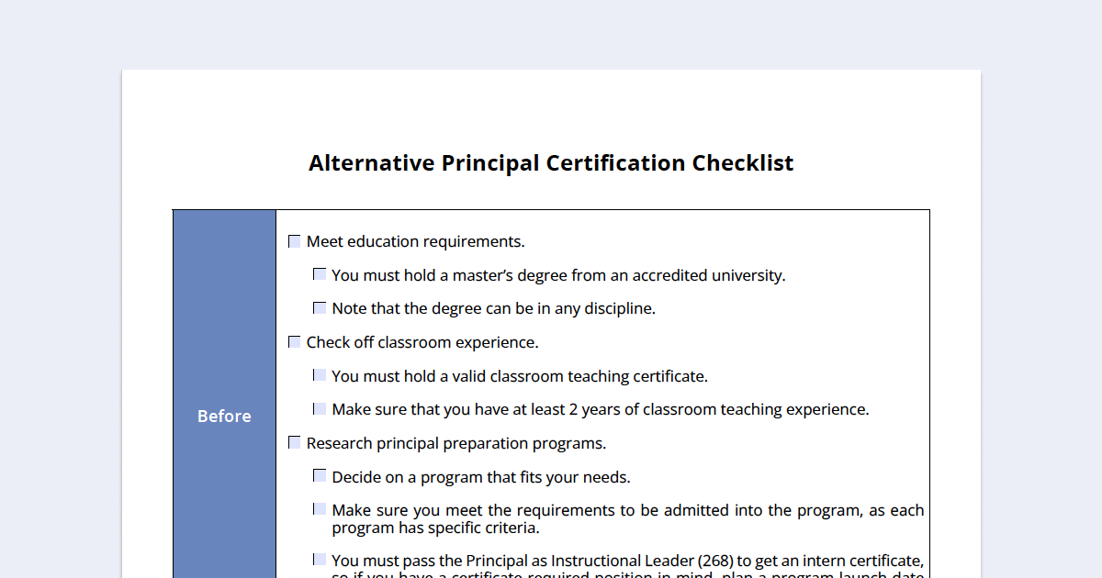Tick the Principal as Instructional Leader checkbox
The image size is (1102, 578).
click(x=320, y=560)
